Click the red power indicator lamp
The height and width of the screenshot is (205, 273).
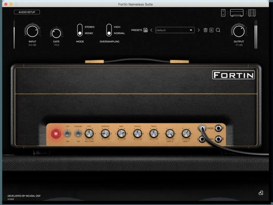(x=56, y=134)
